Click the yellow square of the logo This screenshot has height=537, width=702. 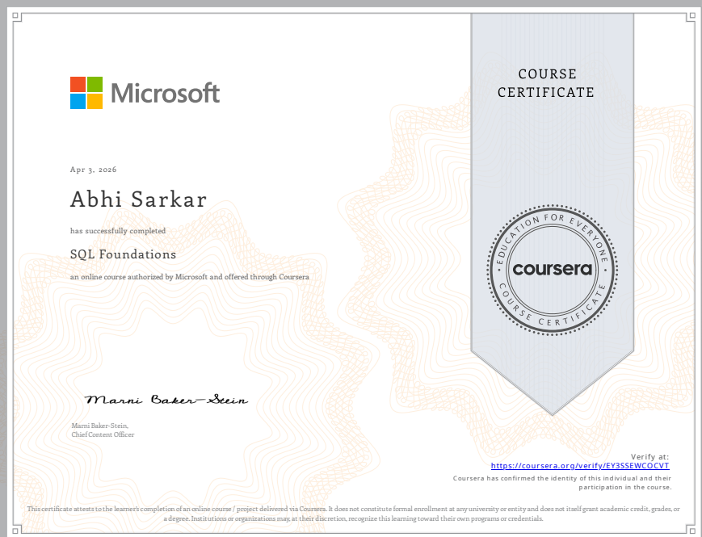[96, 102]
